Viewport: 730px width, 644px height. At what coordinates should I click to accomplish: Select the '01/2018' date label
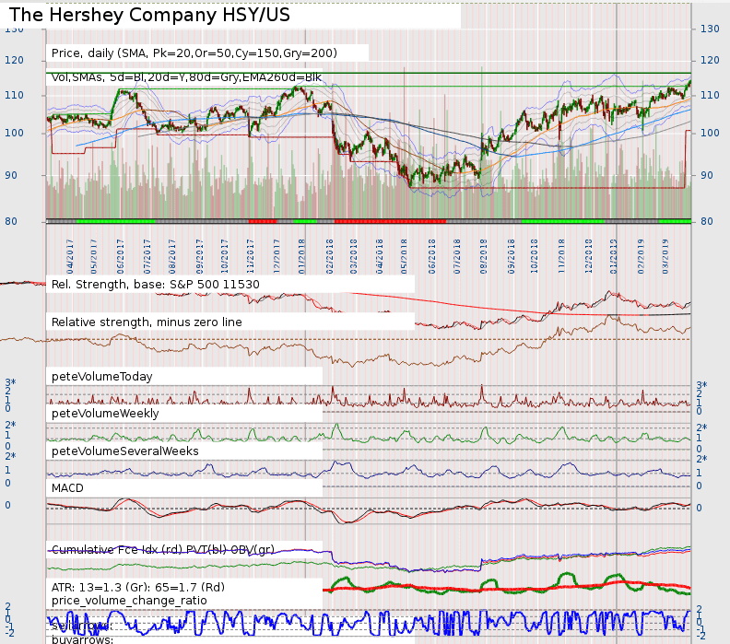pos(301,256)
